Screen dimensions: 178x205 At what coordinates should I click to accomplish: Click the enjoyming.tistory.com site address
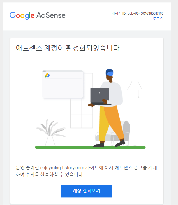62,168
